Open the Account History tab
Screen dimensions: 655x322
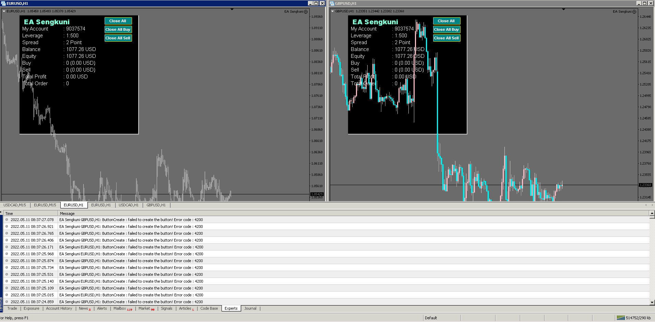[x=59, y=308]
